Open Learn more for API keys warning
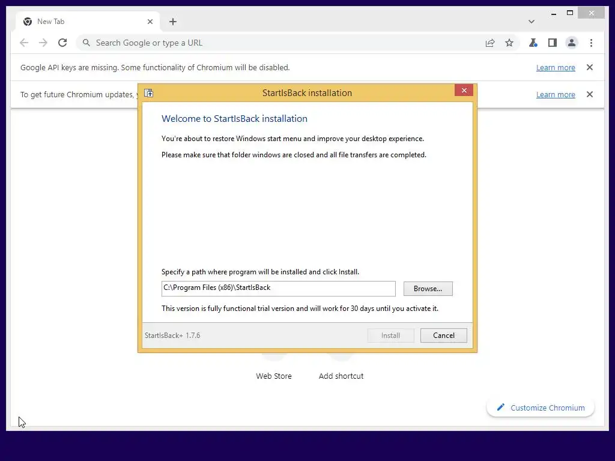This screenshot has width=615, height=461. click(x=556, y=67)
